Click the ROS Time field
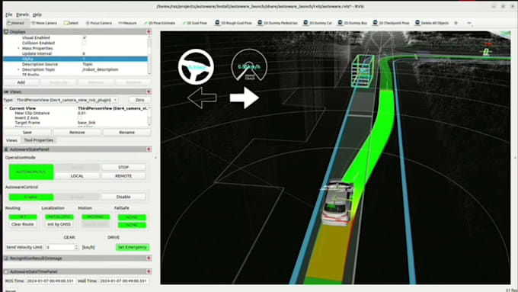The width and height of the screenshot is (518, 292). click(51, 281)
